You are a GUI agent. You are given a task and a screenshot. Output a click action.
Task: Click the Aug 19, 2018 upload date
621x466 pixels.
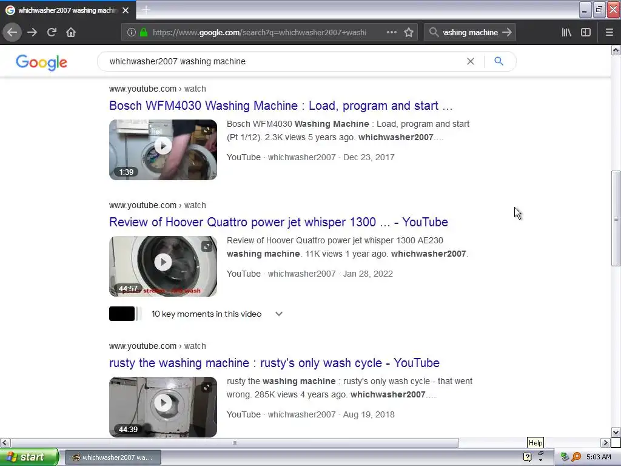click(369, 414)
